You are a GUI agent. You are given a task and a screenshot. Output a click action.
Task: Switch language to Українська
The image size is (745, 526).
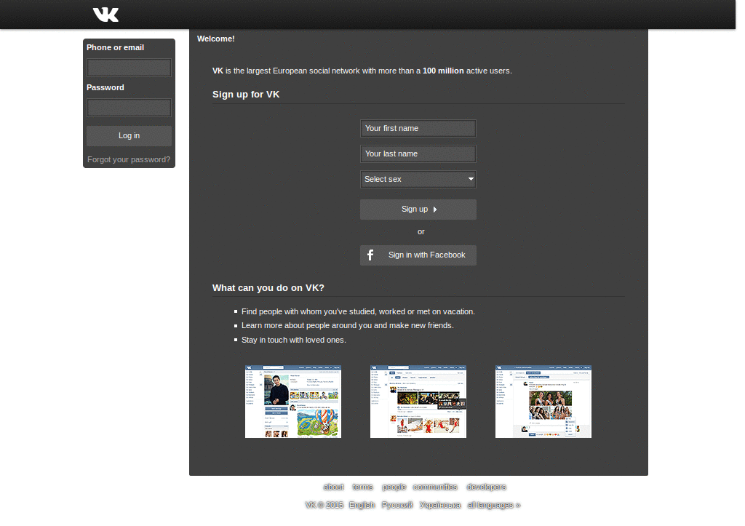440,505
